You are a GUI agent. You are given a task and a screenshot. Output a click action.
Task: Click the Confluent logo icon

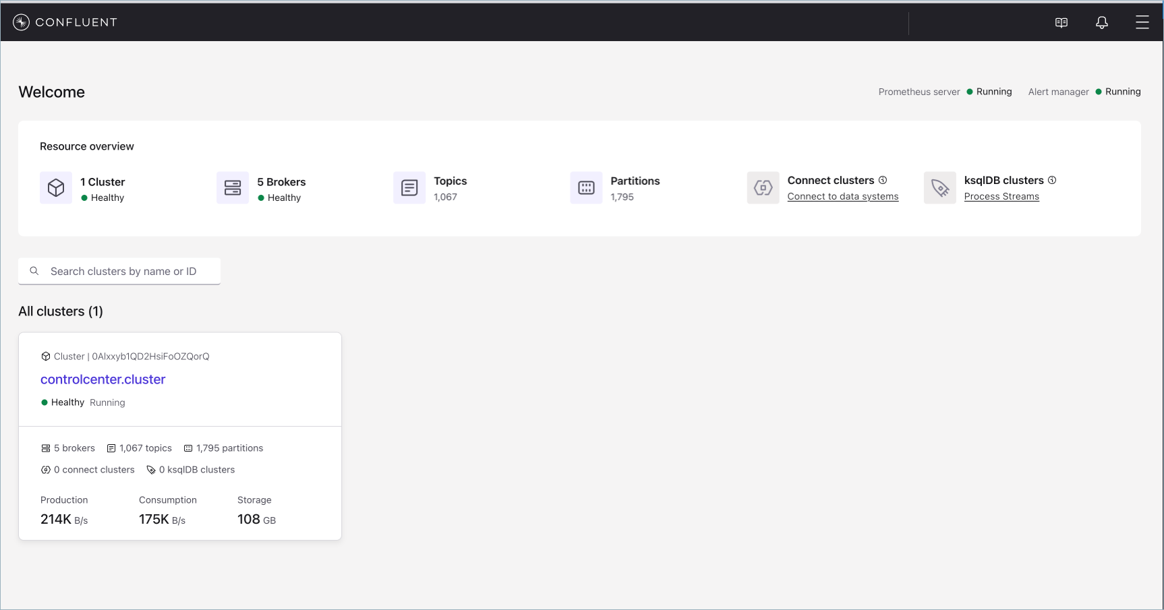22,22
